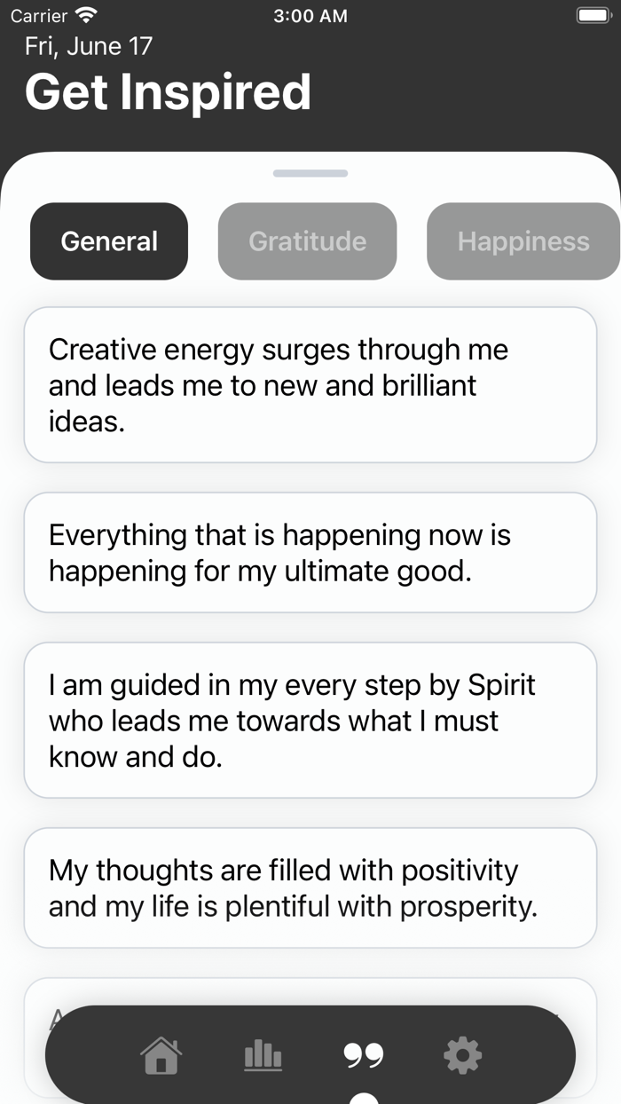This screenshot has width=621, height=1104.
Task: Select the General category chip
Action: pos(108,241)
